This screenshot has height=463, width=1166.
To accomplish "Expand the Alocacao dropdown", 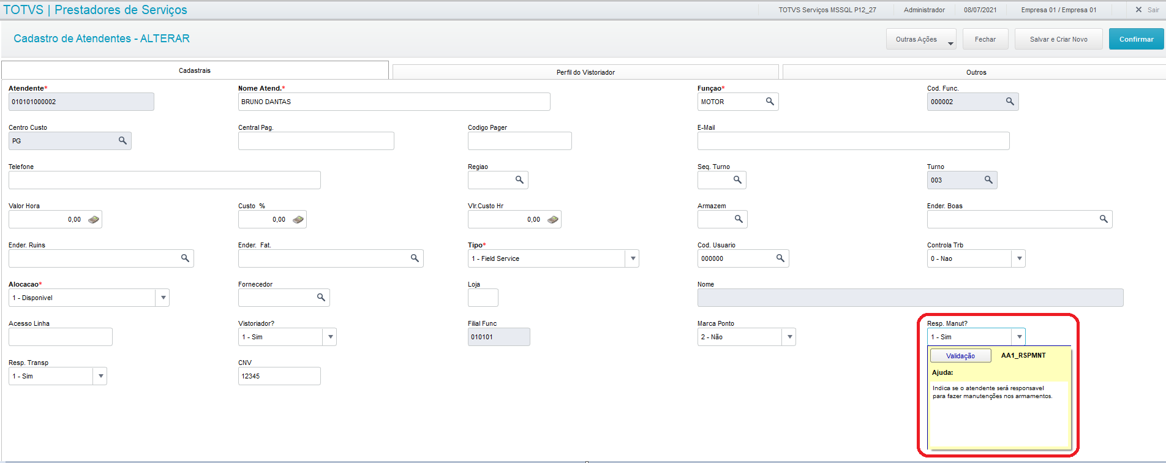I will click(162, 298).
